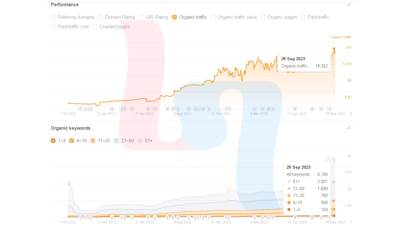This screenshot has width=403, height=230.
Task: Click leftmost Google update marker in Performance chart
Action: pyautogui.click(x=81, y=109)
